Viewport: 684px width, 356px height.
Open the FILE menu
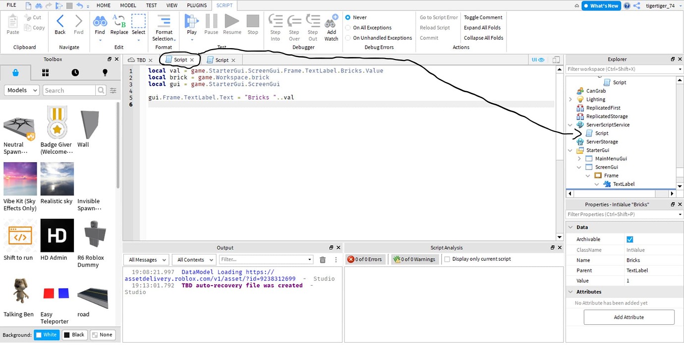11,5
